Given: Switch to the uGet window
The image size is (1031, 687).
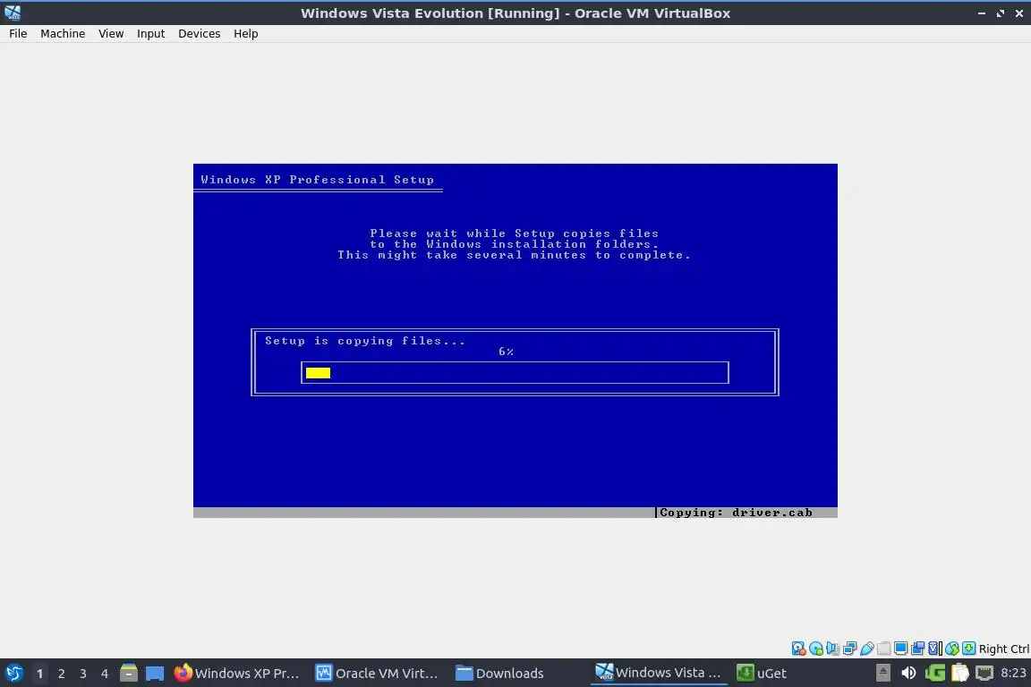Looking at the screenshot, I should pos(763,674).
